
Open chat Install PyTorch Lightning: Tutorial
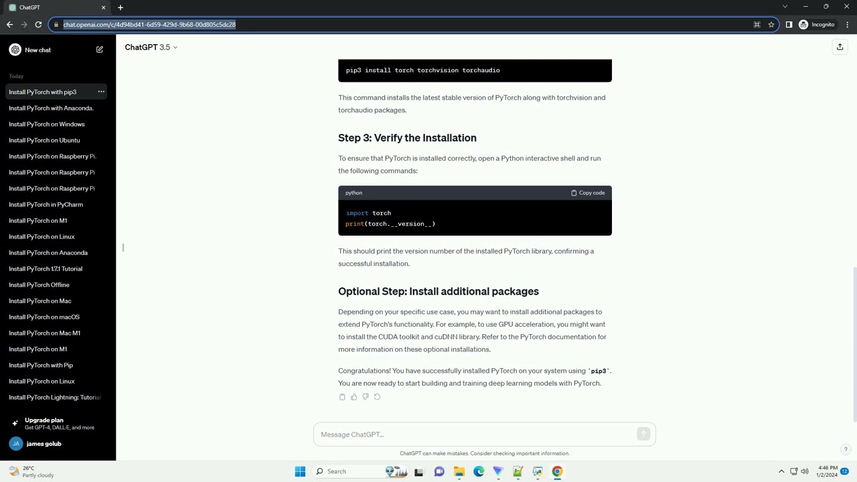pyautogui.click(x=56, y=397)
